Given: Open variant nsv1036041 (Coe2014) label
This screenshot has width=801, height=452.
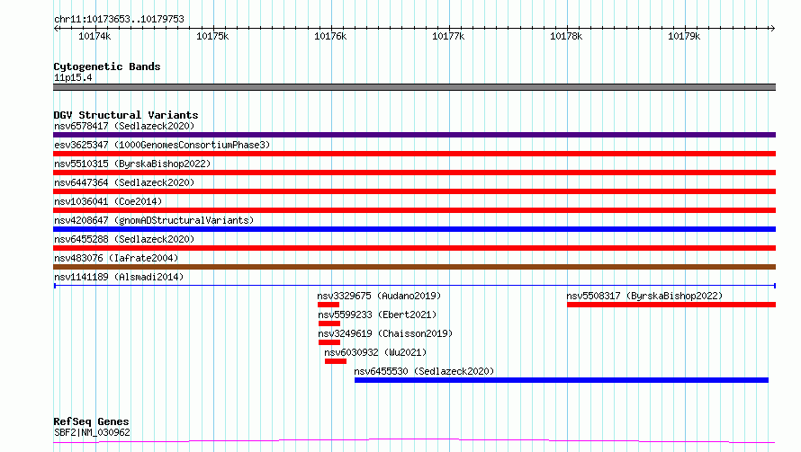Looking at the screenshot, I should pyautogui.click(x=108, y=201).
